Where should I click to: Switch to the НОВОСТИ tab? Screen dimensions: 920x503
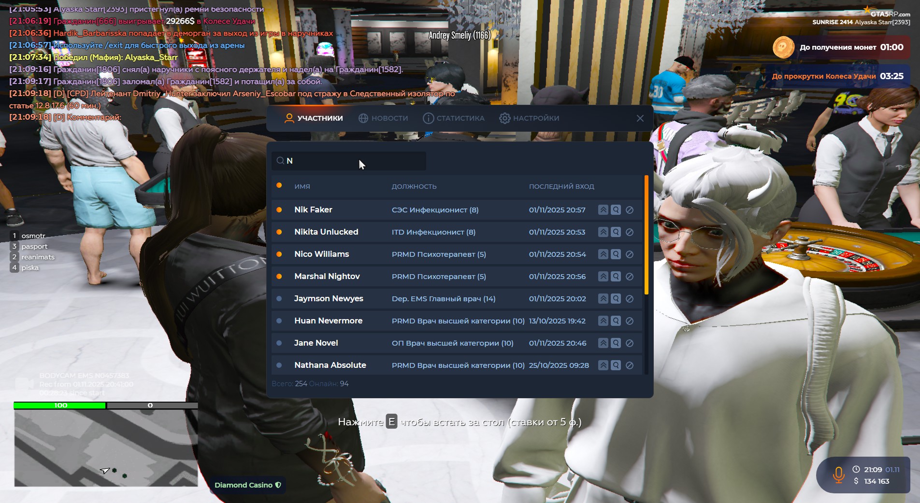383,118
